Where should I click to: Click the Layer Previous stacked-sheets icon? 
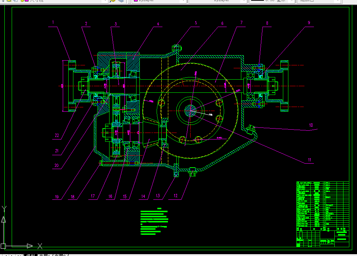point(121,1)
